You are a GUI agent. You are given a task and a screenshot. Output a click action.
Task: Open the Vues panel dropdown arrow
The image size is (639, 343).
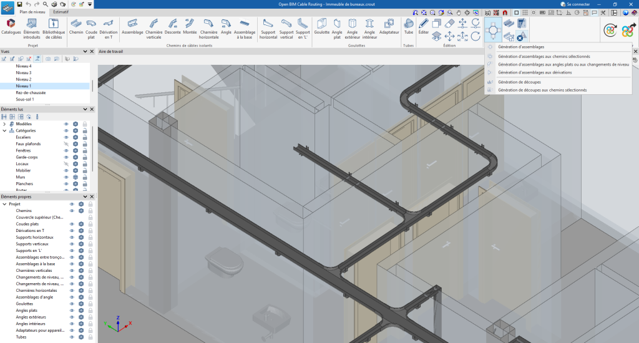click(x=85, y=51)
